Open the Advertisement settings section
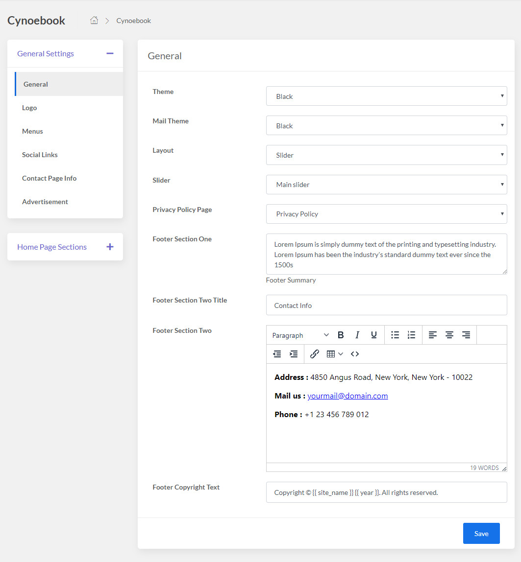This screenshot has width=521, height=562. click(x=45, y=201)
